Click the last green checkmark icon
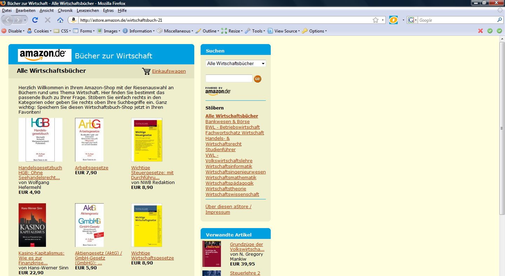This screenshot has height=276, width=505. [x=499, y=31]
